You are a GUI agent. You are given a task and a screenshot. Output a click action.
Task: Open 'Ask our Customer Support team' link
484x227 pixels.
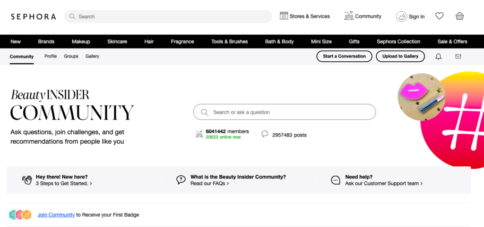click(384, 183)
